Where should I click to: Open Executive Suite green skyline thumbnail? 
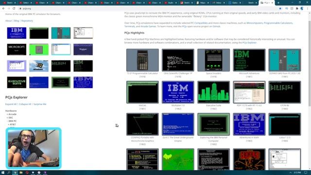point(213,92)
